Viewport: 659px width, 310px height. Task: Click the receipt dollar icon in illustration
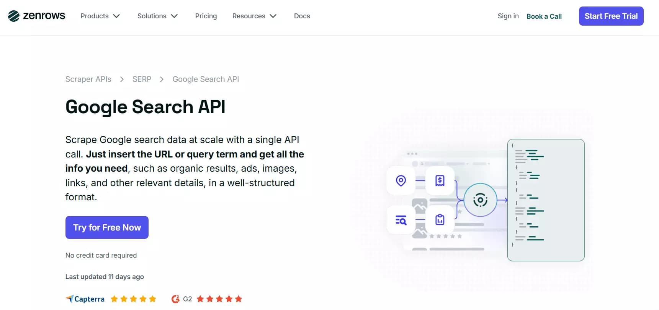click(440, 180)
